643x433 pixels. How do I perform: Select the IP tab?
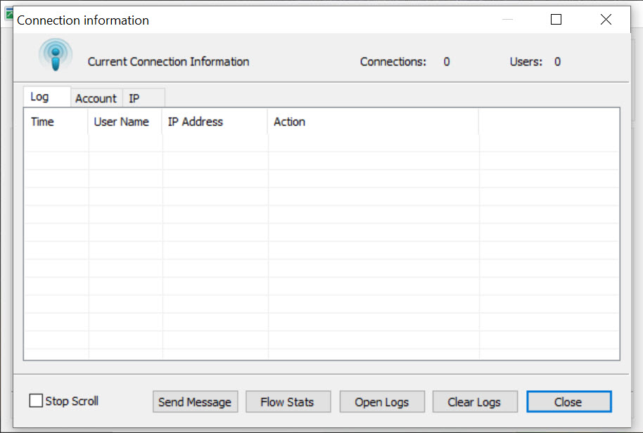pyautogui.click(x=134, y=98)
